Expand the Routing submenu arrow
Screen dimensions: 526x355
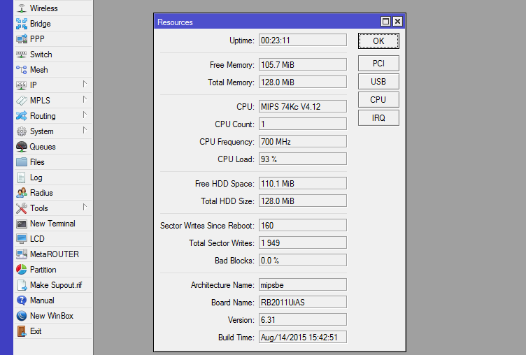coord(84,115)
